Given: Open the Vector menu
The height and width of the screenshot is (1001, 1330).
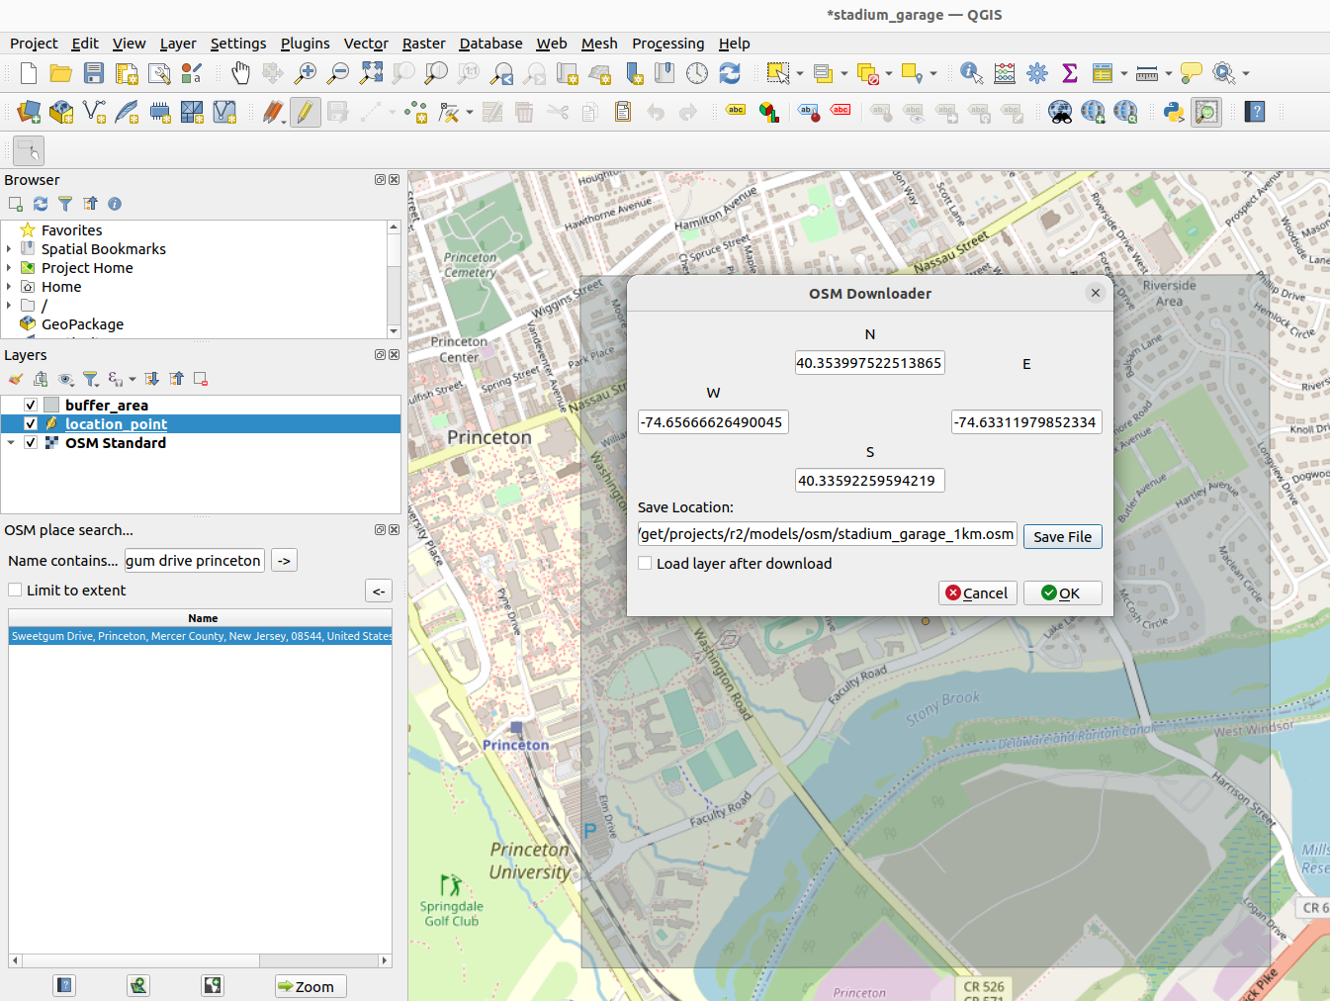Looking at the screenshot, I should point(365,44).
